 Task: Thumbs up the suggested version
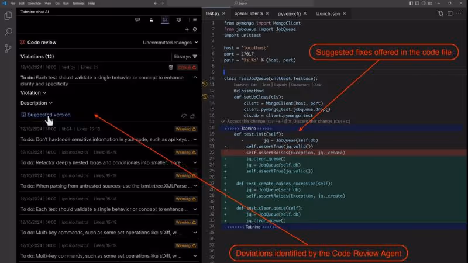(192, 116)
